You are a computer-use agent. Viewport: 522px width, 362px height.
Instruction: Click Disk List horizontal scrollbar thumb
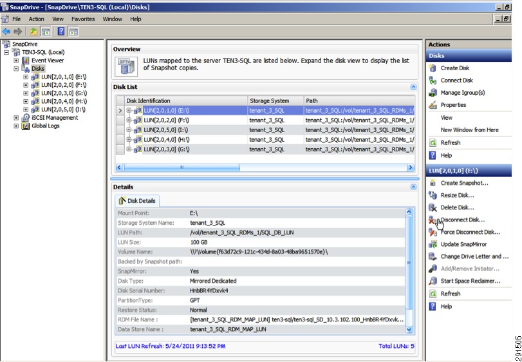182,167
